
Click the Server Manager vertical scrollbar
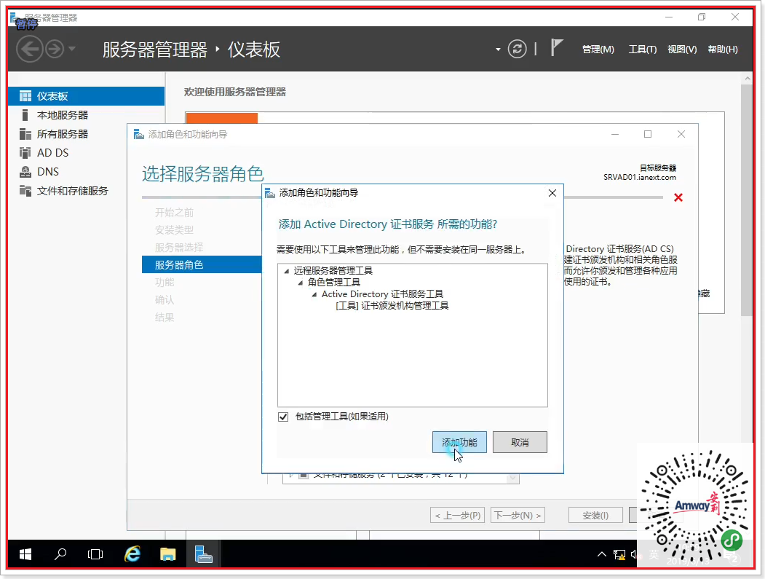tap(747, 200)
